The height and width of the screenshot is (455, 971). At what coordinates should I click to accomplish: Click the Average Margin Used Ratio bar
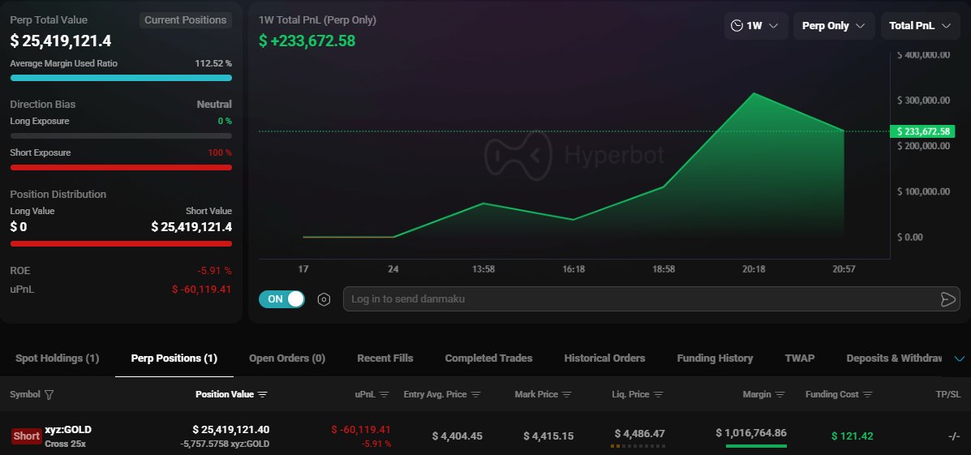click(x=121, y=78)
